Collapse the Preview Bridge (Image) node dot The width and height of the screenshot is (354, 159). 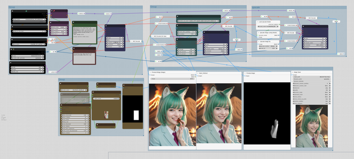[150, 72]
